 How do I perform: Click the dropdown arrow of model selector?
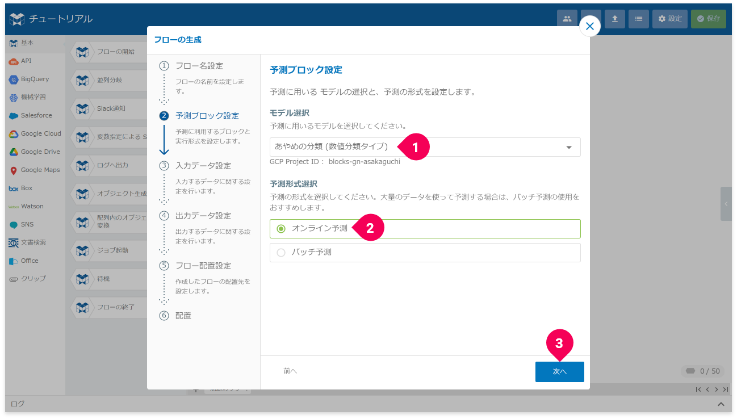click(x=569, y=148)
